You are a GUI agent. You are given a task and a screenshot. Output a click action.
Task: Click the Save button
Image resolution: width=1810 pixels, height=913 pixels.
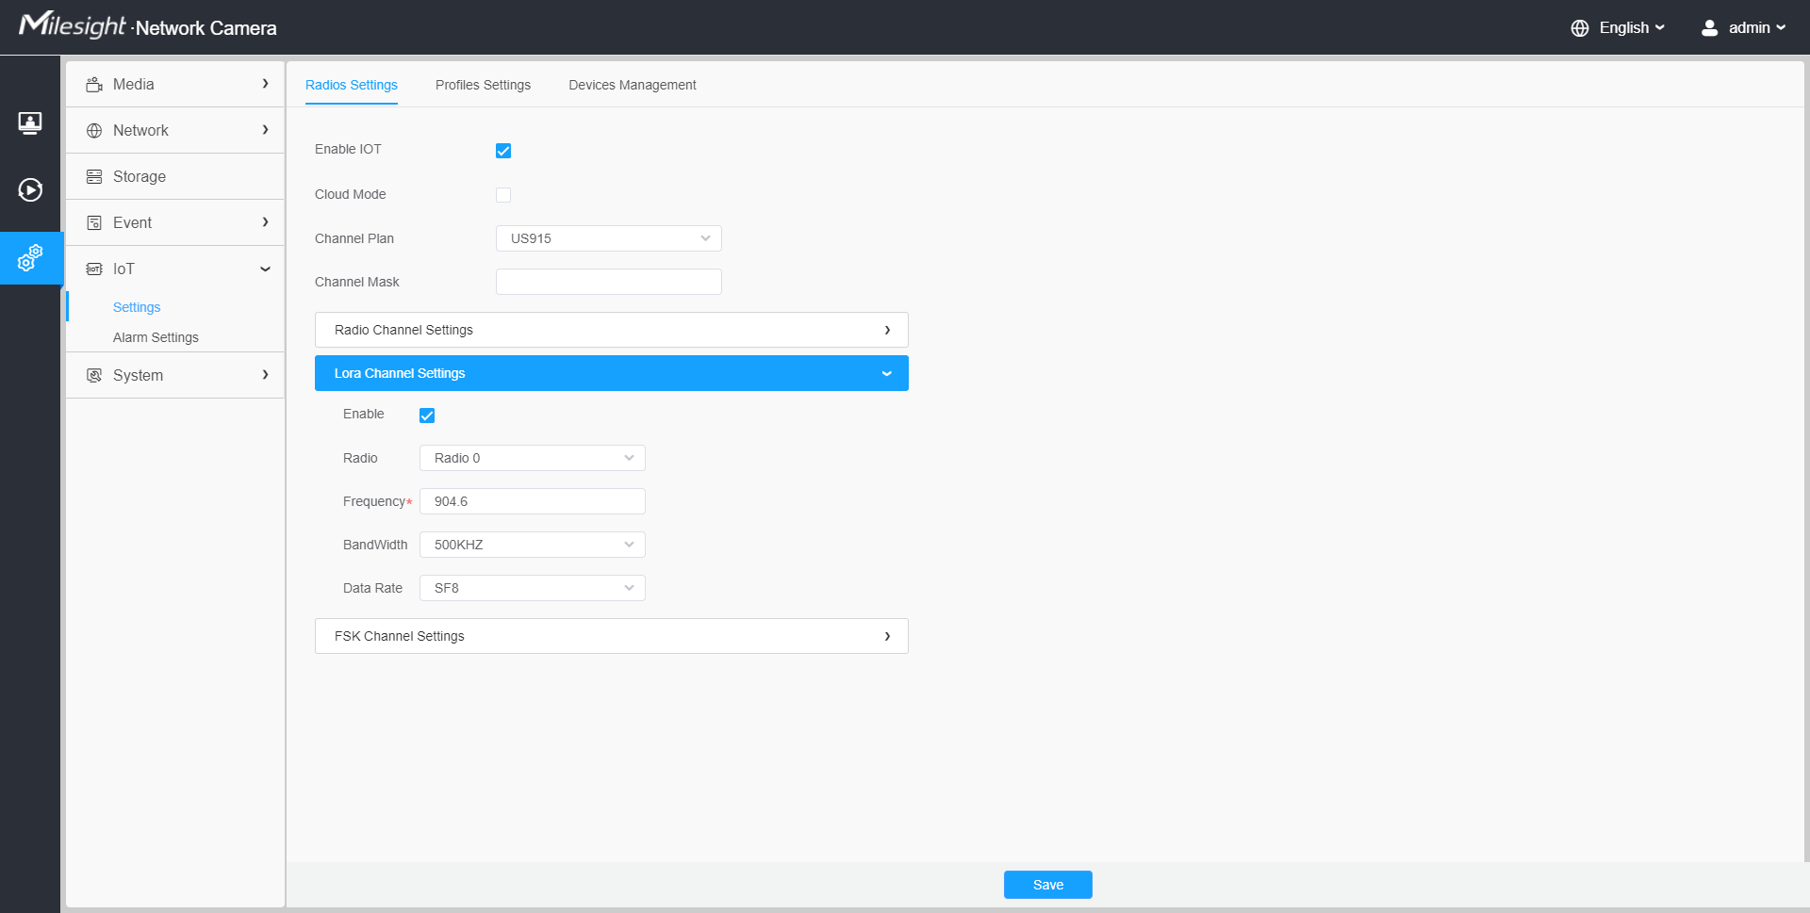tap(1047, 884)
